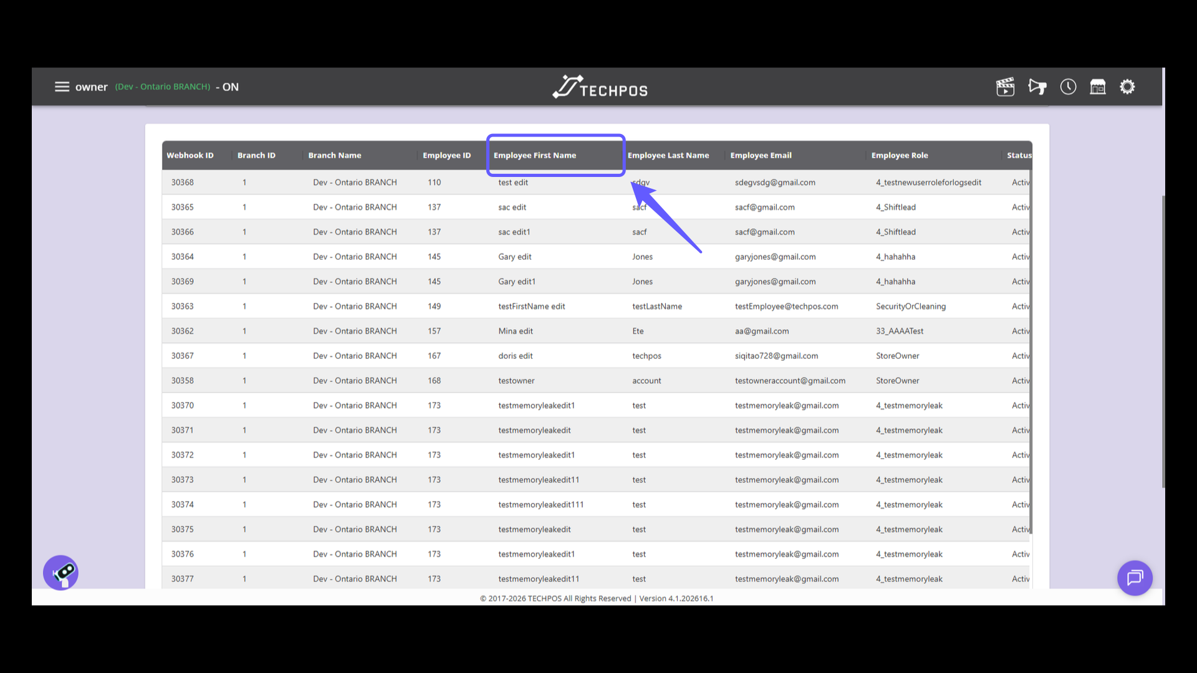Click the Branch Name column header

pyautogui.click(x=334, y=155)
